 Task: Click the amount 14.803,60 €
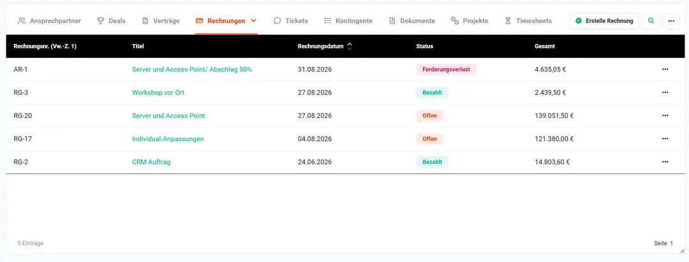552,162
